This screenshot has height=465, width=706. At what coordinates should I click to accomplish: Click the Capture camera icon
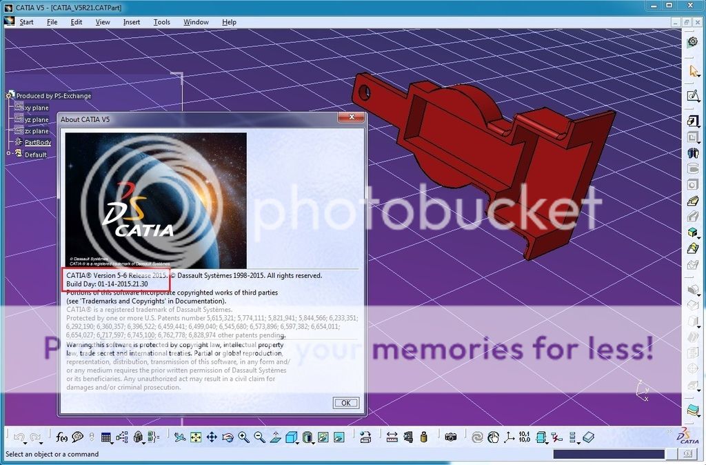tap(450, 437)
